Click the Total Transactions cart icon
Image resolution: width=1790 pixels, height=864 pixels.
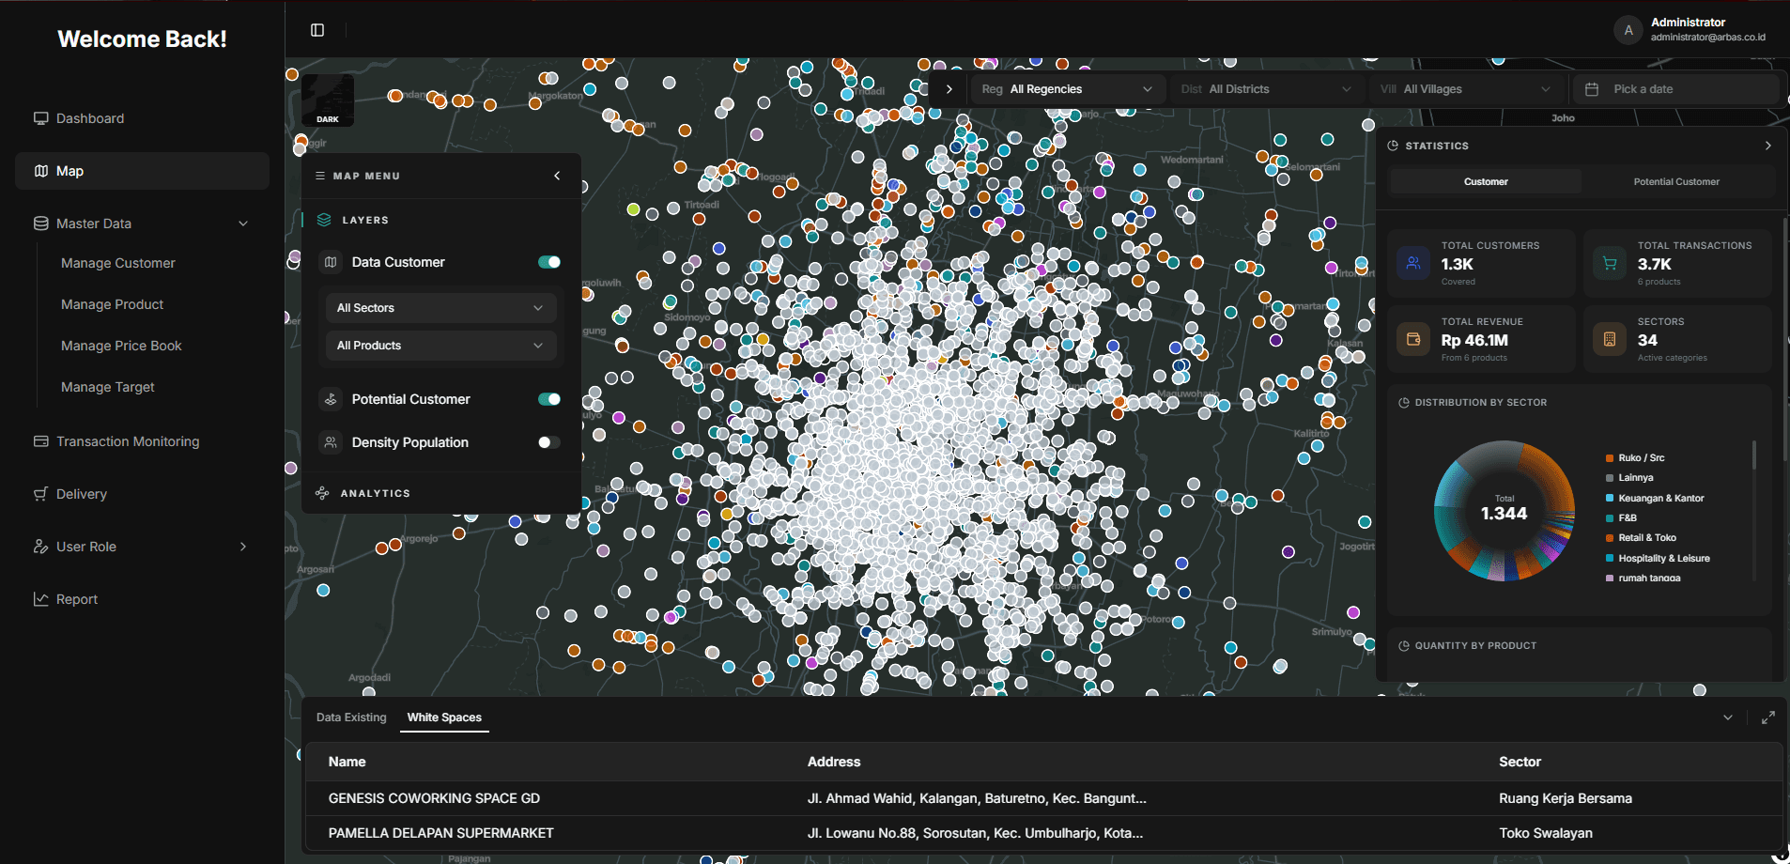click(1610, 264)
